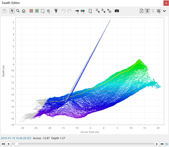
Task: Activate the magnifier zoom tool
Action: click(18, 11)
